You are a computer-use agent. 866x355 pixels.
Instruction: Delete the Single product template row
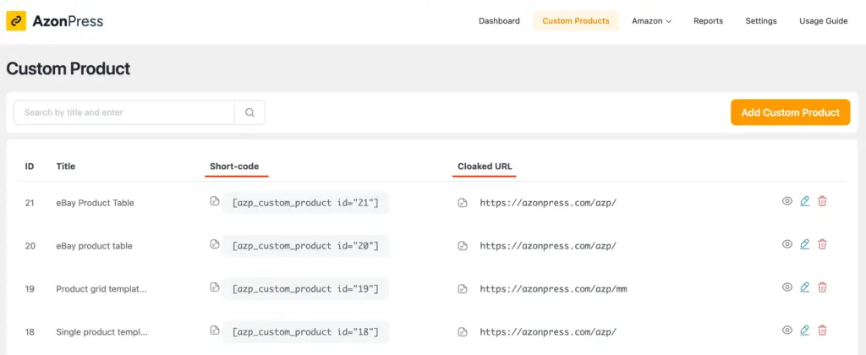click(822, 330)
